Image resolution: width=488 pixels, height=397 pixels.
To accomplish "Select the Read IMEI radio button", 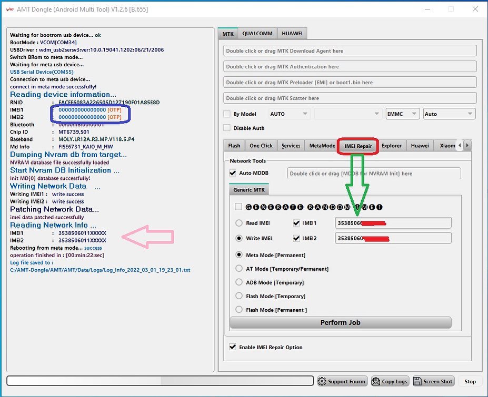I will point(238,223).
